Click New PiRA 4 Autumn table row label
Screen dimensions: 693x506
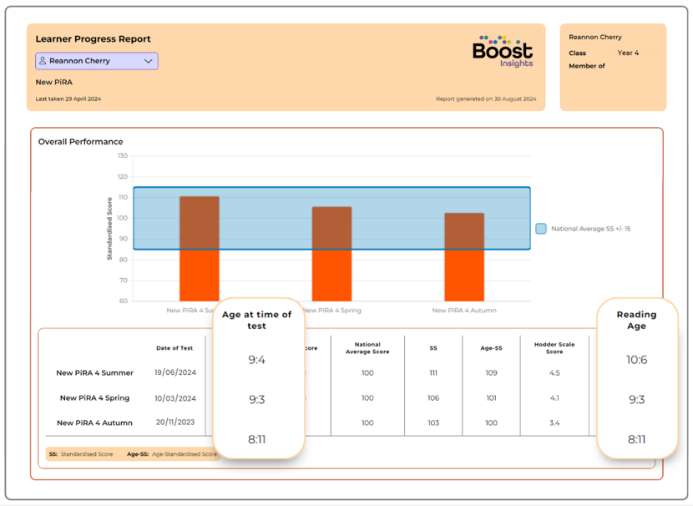pos(94,423)
